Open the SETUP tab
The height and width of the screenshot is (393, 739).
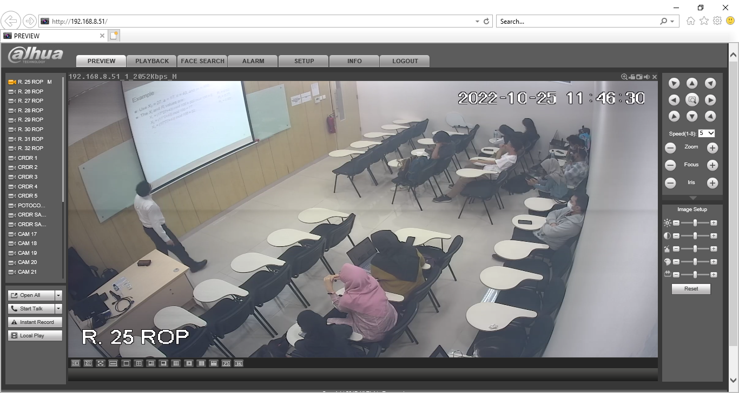pos(304,61)
